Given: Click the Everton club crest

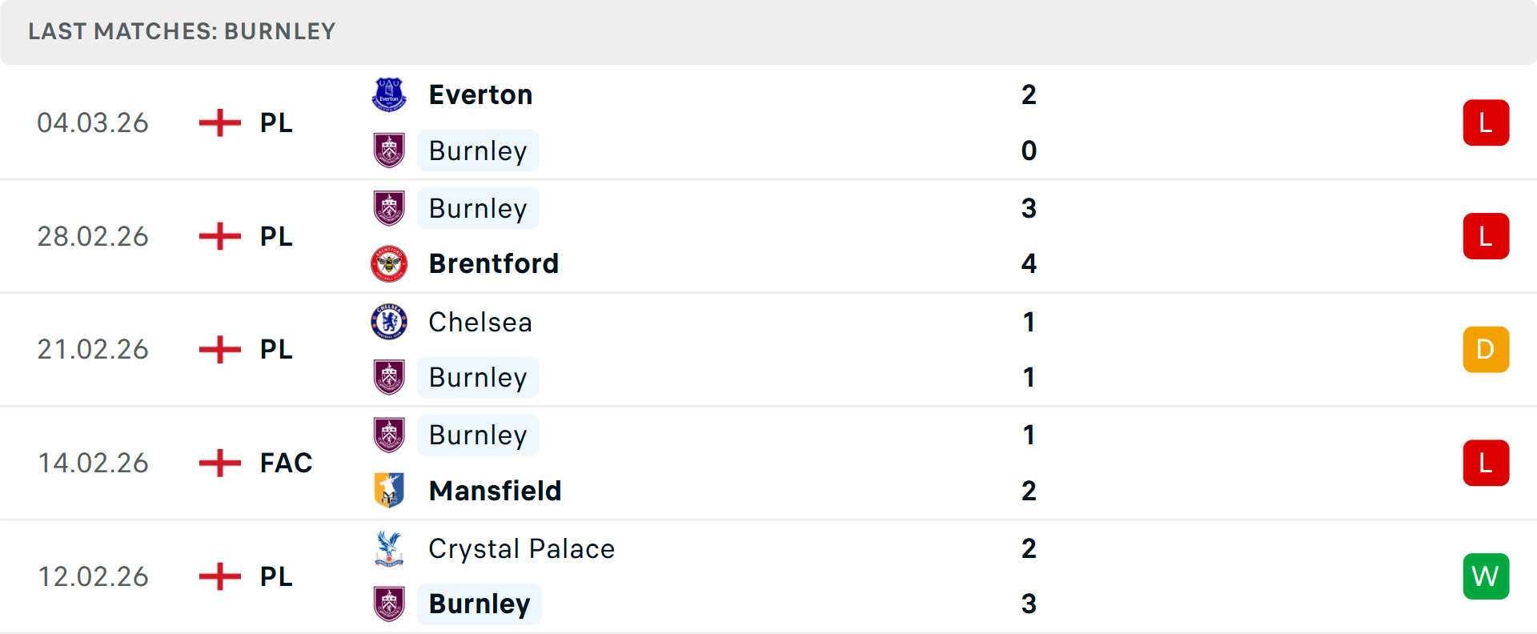Looking at the screenshot, I should click(389, 94).
